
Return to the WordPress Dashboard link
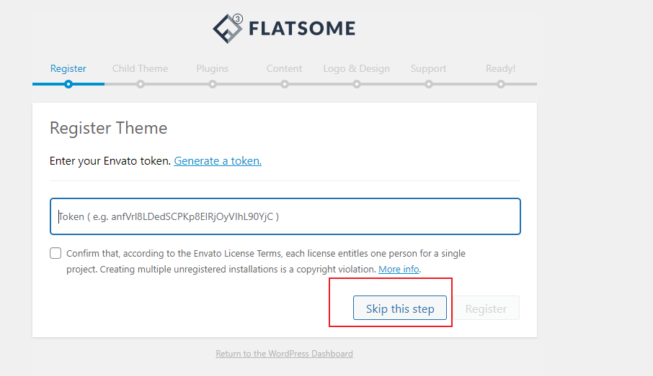tap(284, 354)
